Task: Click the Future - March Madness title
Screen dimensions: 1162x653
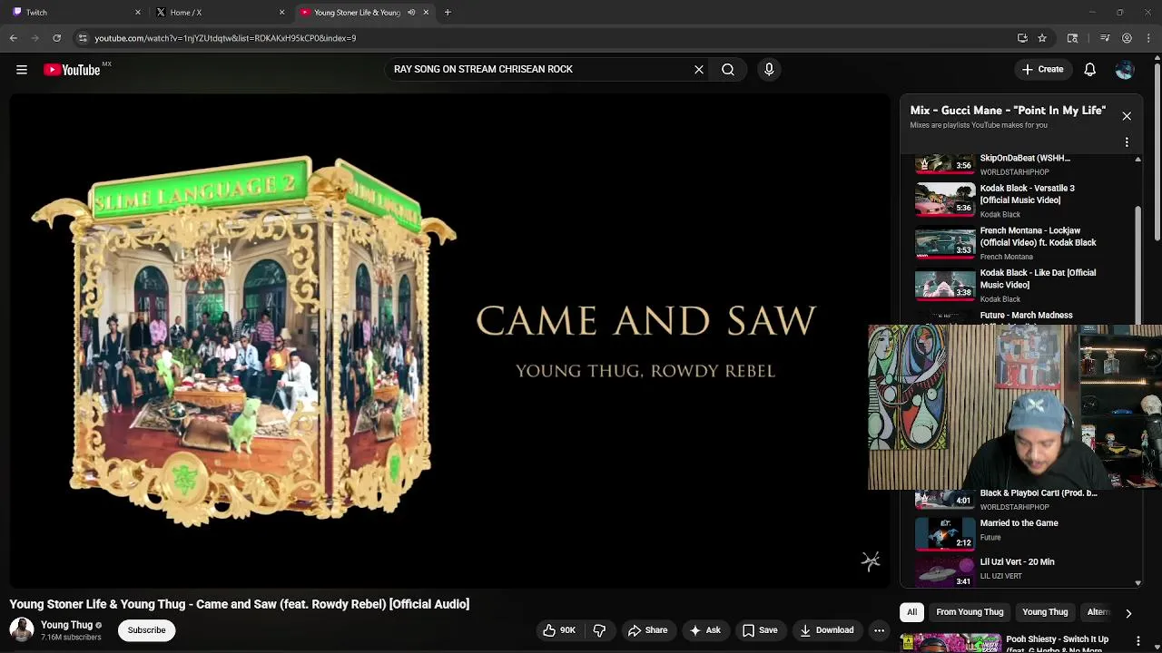Action: (1026, 316)
